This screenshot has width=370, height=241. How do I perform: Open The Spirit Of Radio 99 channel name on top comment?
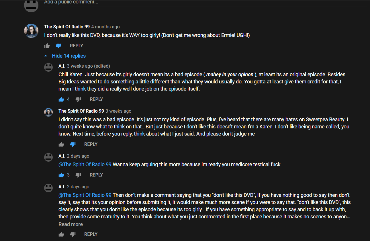[x=67, y=27]
